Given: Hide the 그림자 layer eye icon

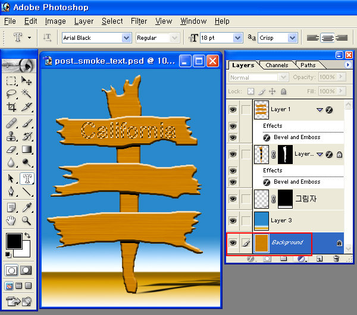Looking at the screenshot, I should pos(233,199).
